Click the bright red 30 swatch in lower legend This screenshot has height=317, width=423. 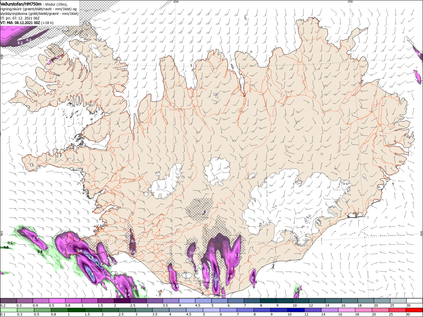[414, 310]
